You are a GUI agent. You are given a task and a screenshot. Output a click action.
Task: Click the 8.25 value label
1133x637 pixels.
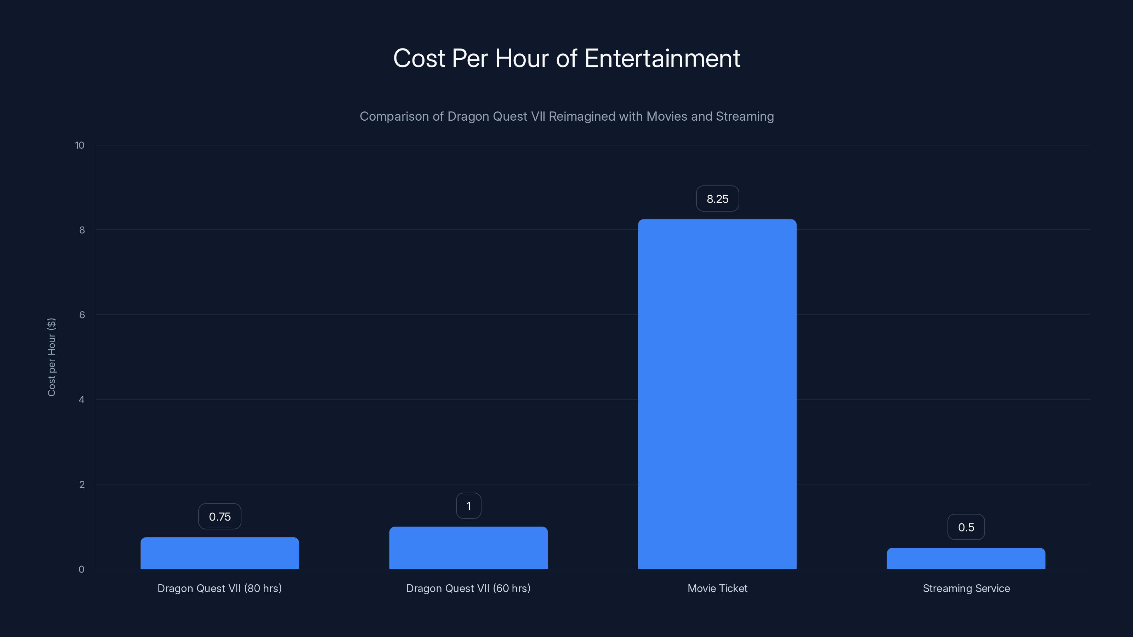(717, 199)
